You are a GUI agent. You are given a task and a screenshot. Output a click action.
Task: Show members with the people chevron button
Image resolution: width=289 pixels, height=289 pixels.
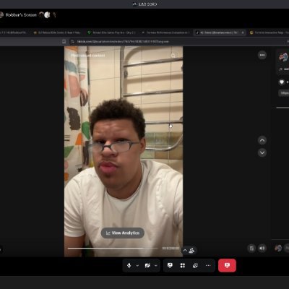click(x=189, y=250)
